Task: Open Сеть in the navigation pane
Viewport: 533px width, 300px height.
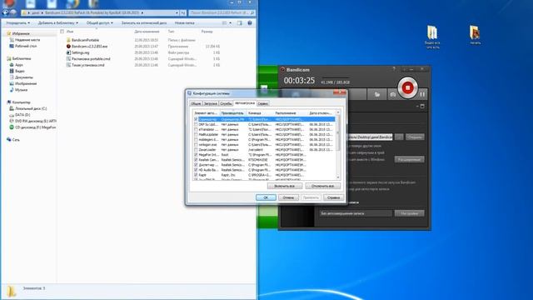Action: (16, 140)
